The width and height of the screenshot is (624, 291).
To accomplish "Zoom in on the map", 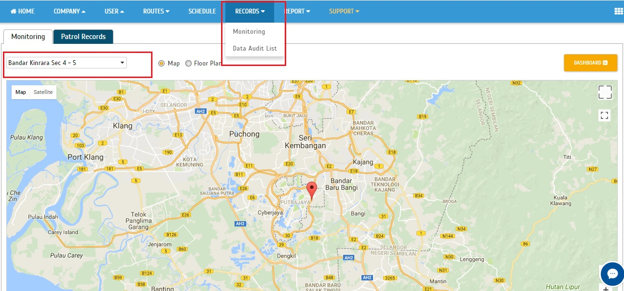I will coord(606,289).
